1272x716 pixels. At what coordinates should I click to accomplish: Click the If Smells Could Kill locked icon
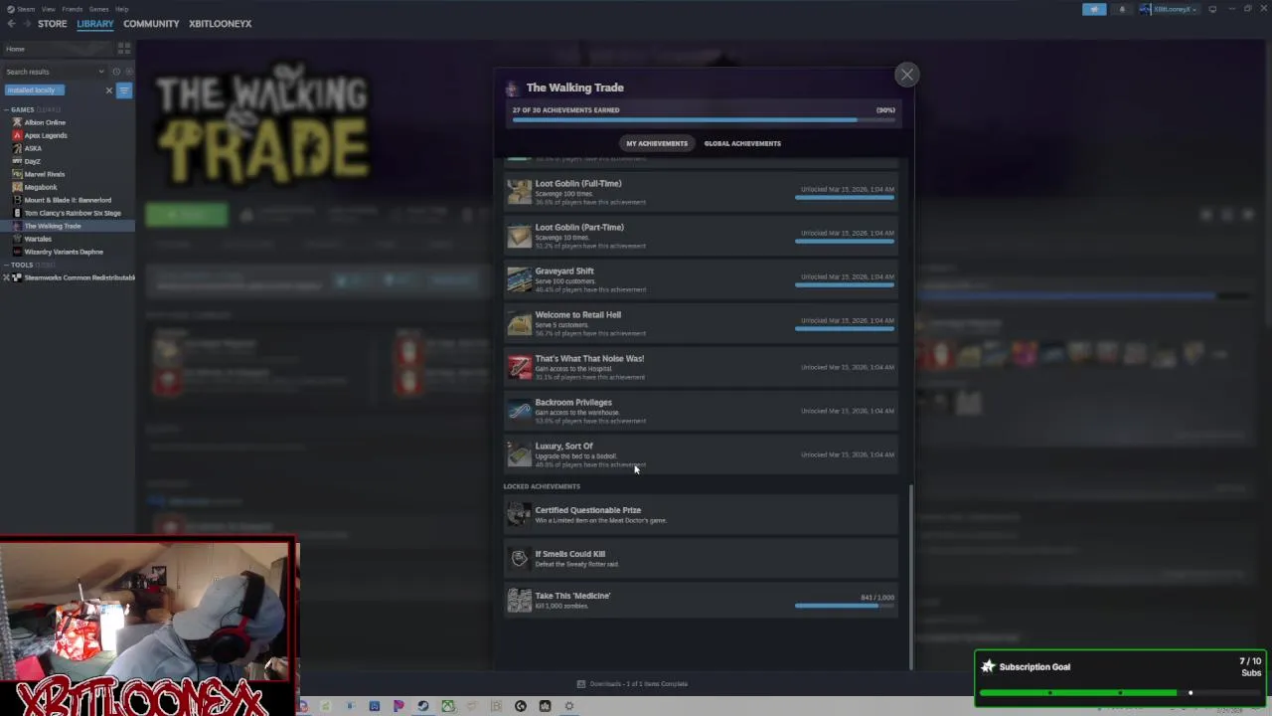point(519,557)
